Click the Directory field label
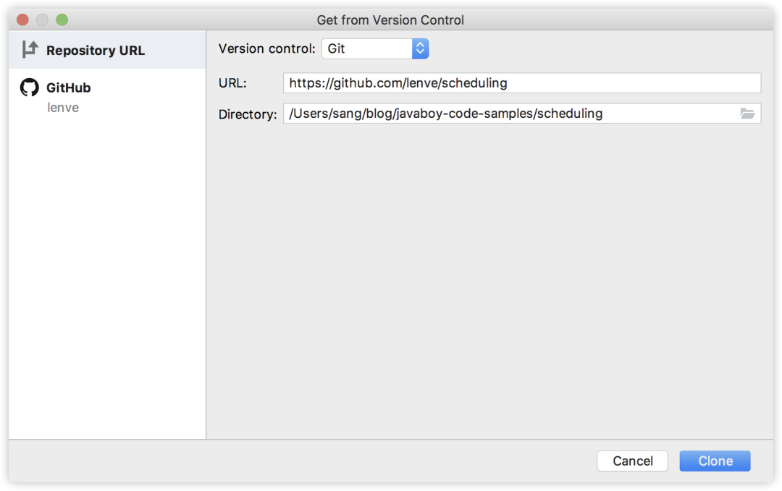 pyautogui.click(x=248, y=114)
